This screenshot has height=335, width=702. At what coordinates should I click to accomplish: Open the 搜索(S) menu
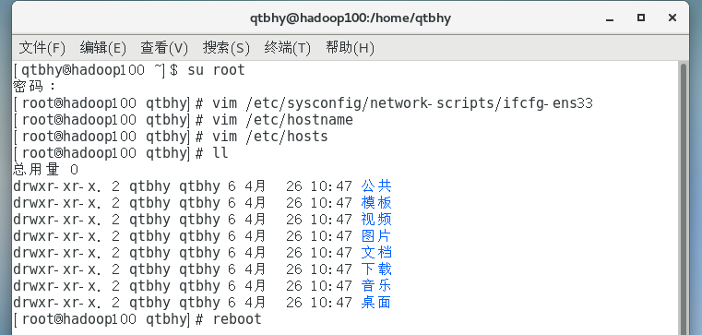click(x=226, y=47)
